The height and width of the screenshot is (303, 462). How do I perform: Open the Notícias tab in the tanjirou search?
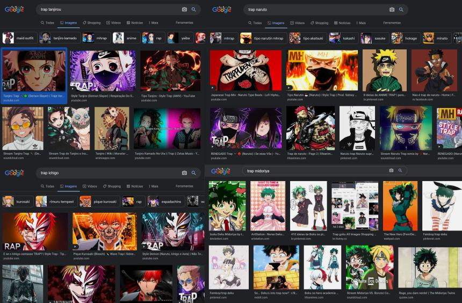click(135, 23)
